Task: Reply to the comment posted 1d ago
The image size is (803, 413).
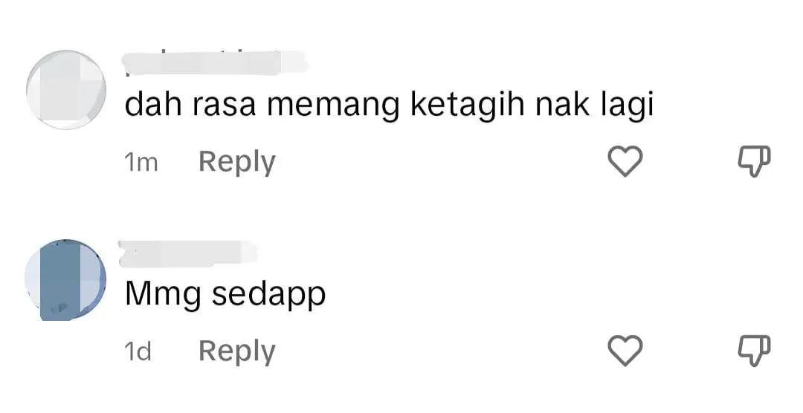Action: [x=237, y=351]
